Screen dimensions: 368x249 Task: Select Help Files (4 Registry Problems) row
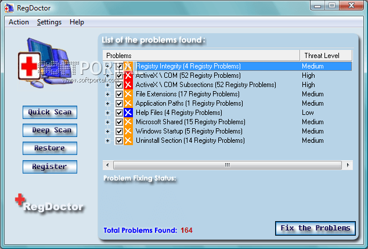point(179,113)
